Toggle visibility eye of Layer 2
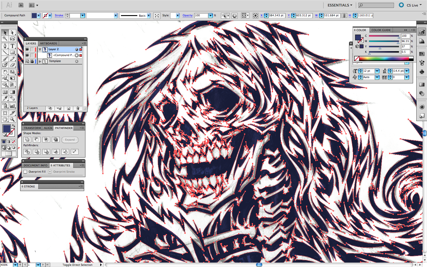427x267 pixels. pos(27,49)
